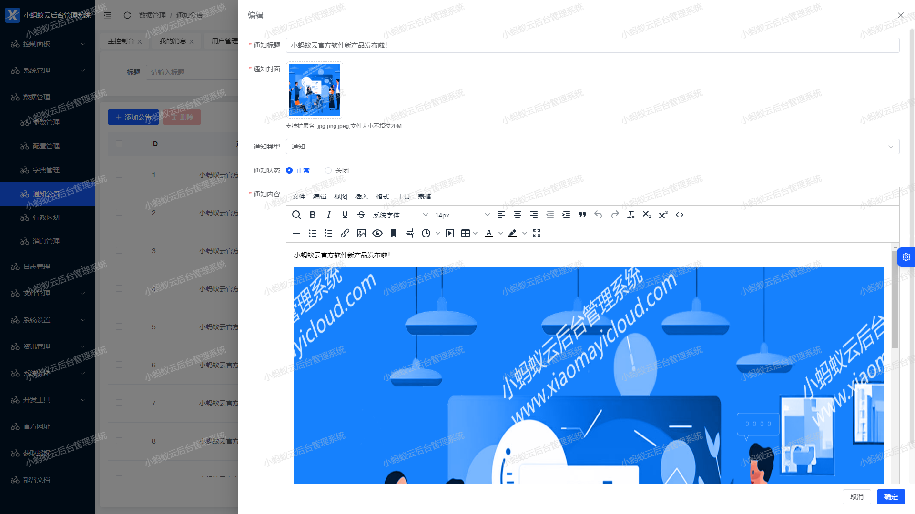Insert media video icon
Screen dimensions: 915x514
pos(450,233)
